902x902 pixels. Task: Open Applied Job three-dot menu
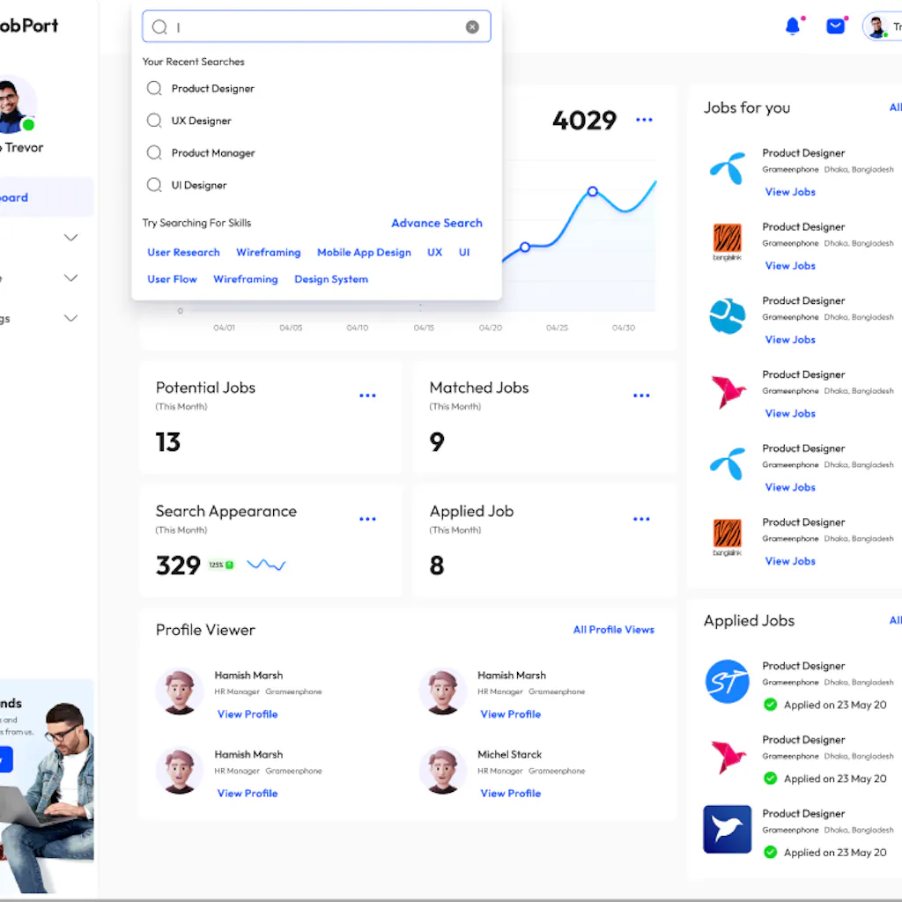pos(641,519)
